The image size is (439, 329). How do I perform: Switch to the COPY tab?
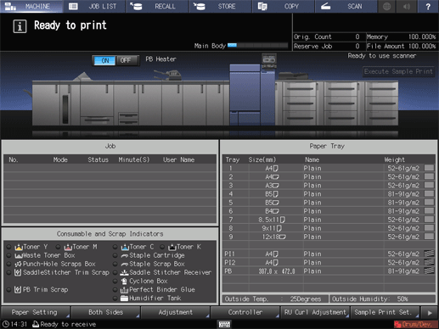283,6
